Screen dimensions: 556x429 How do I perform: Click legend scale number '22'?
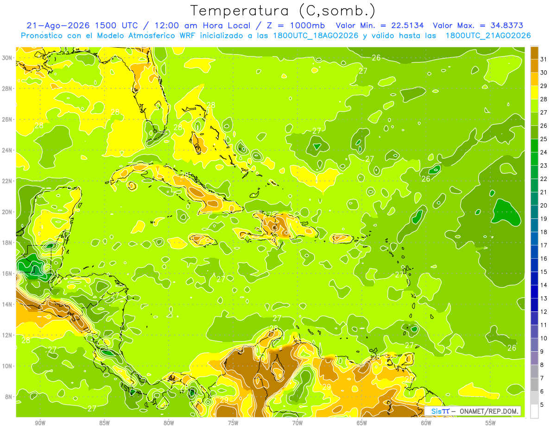544,179
